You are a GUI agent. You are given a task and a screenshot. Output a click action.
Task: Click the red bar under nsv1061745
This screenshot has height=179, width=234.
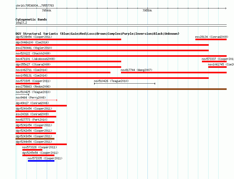pyautogui.click(x=217, y=67)
